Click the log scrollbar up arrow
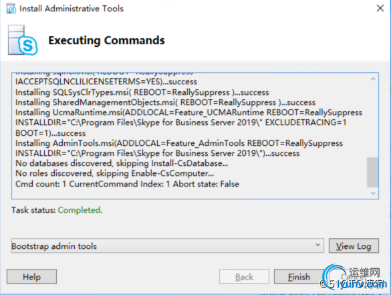Screen dimensions: 391x295 point(373,79)
